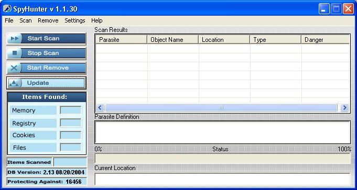Viewport: 357px width, 190px height.
Task: Minimize the SpyHunter window
Action: (x=324, y=9)
